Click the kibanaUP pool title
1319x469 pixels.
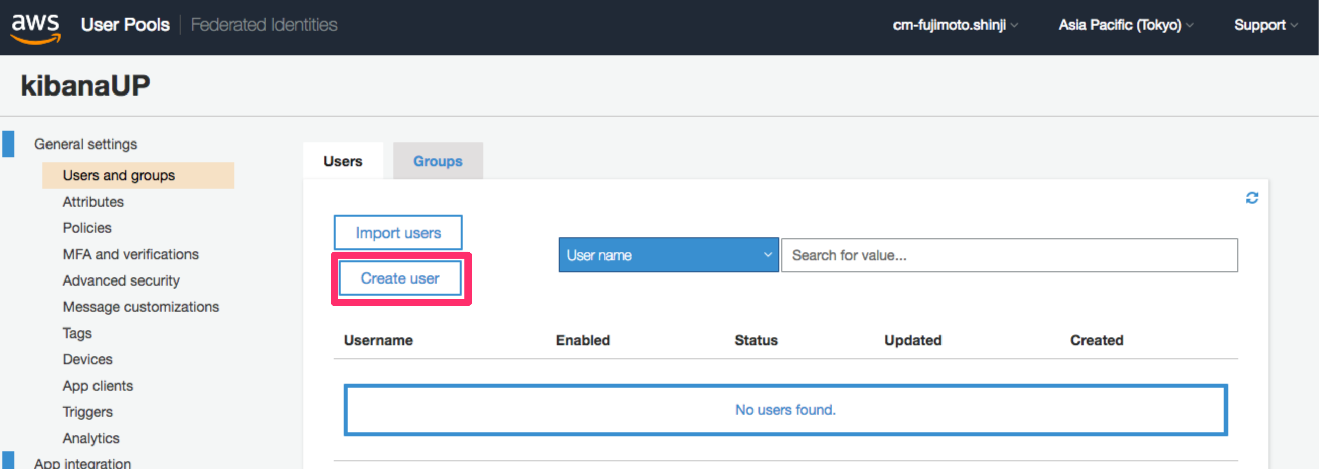pyautogui.click(x=85, y=85)
